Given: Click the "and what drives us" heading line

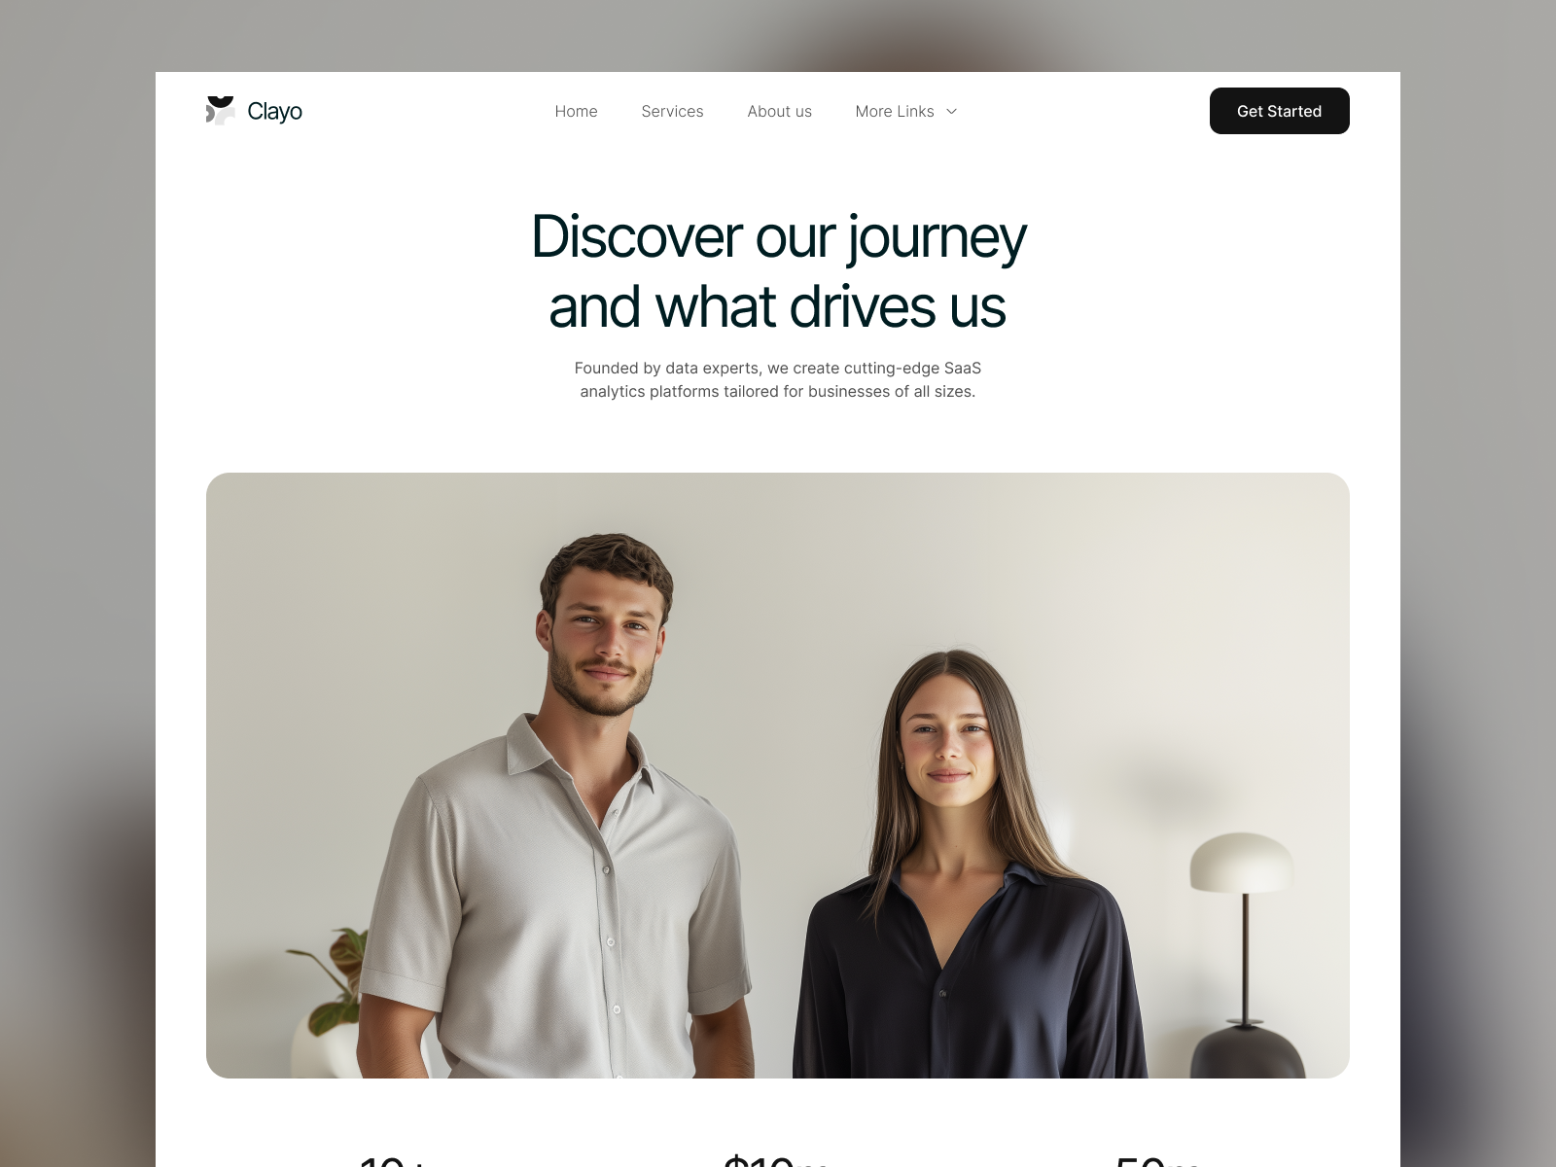Looking at the screenshot, I should pos(778,306).
